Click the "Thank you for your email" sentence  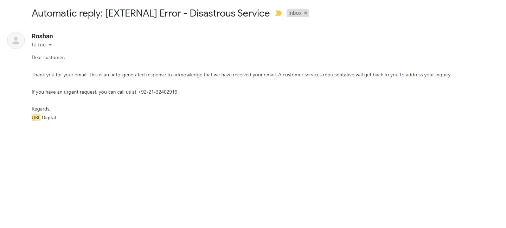59,75
